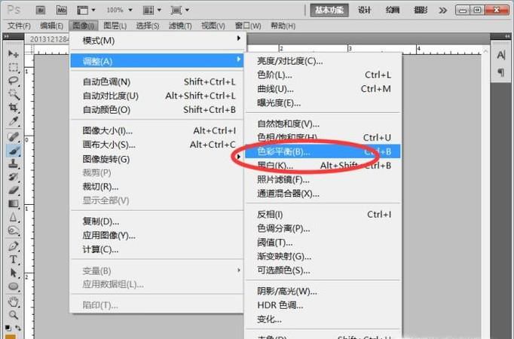Choose 照片滤镜(F)... adjustment
The height and width of the screenshot is (339, 514).
click(323, 179)
